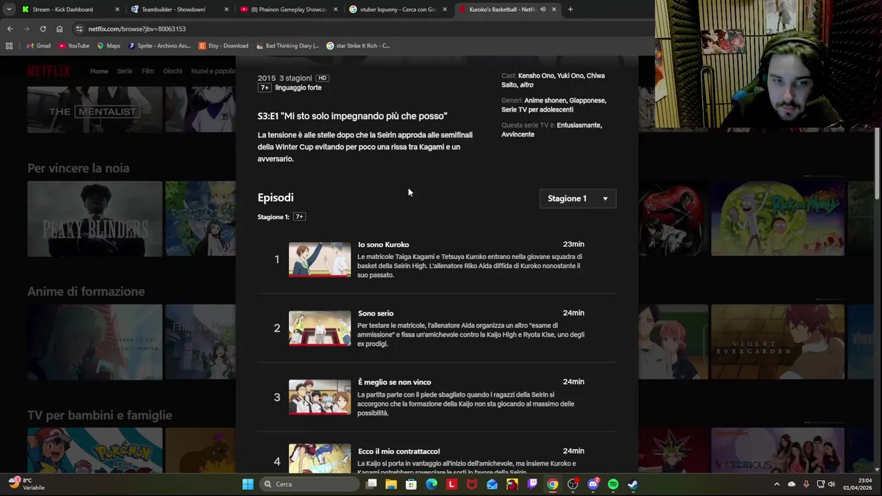
Task: Click the 7+ rating badge next to linguaggio forte
Action: tap(264, 87)
